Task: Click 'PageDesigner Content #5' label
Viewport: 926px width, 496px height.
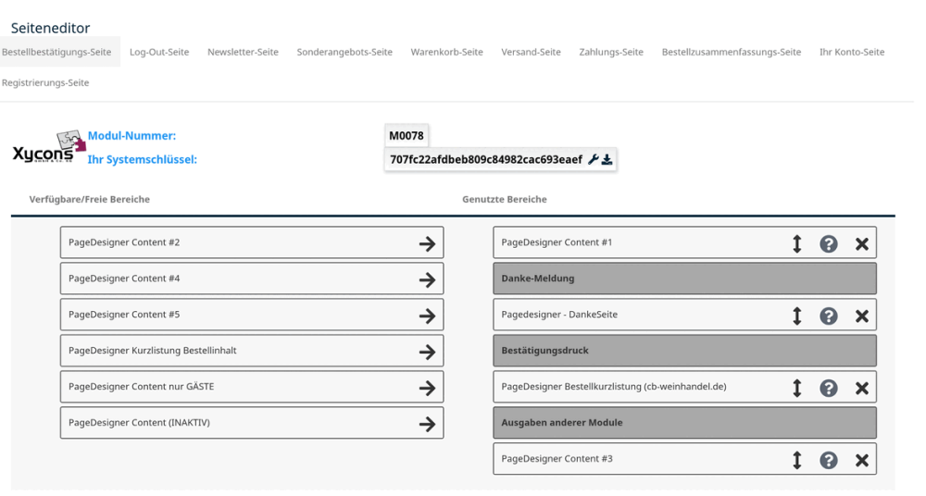Action: [124, 314]
